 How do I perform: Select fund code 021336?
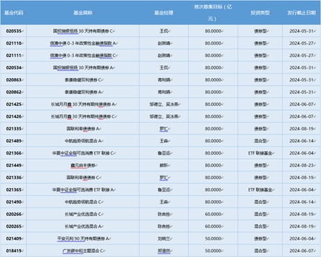(x=14, y=178)
